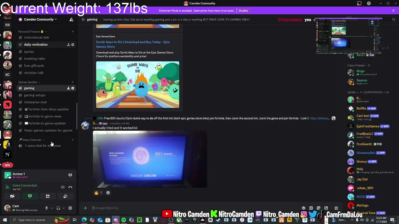Image resolution: width=399 pixels, height=224 pixels.
Task: Open the Activities launcher button
Action: pyautogui.click(x=48, y=196)
